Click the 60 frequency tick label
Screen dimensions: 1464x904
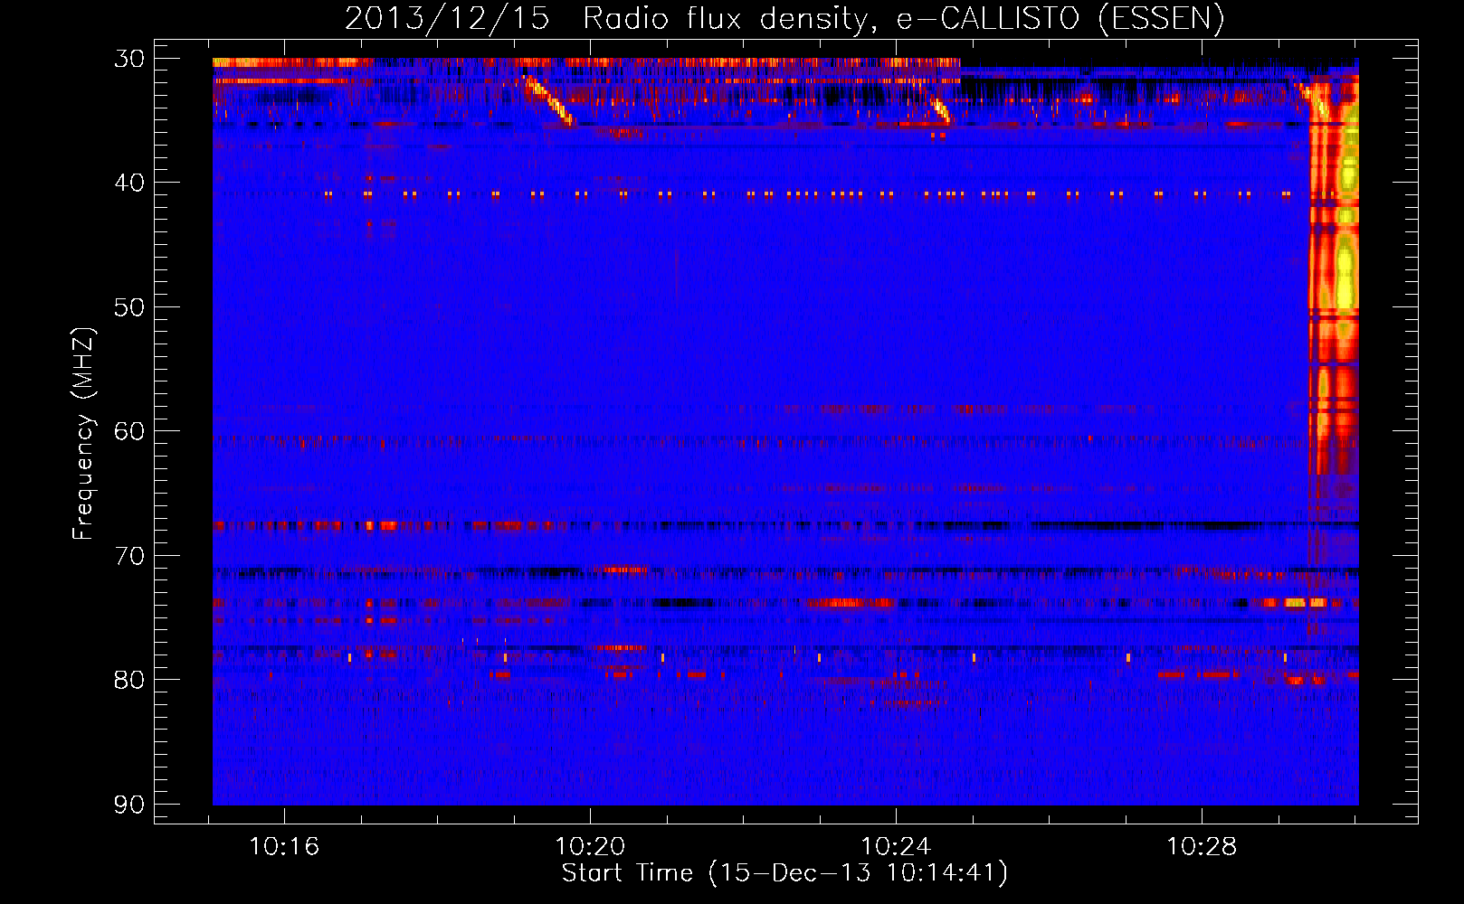[x=129, y=431]
